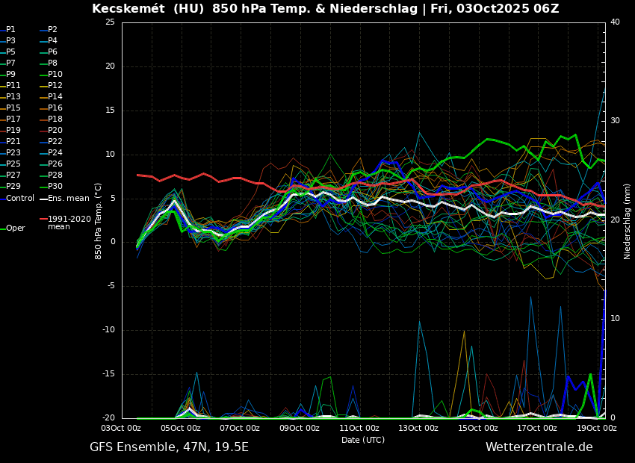Click the P30 legend label
Image resolution: width=635 pixels, height=463 pixels.
tap(55, 187)
